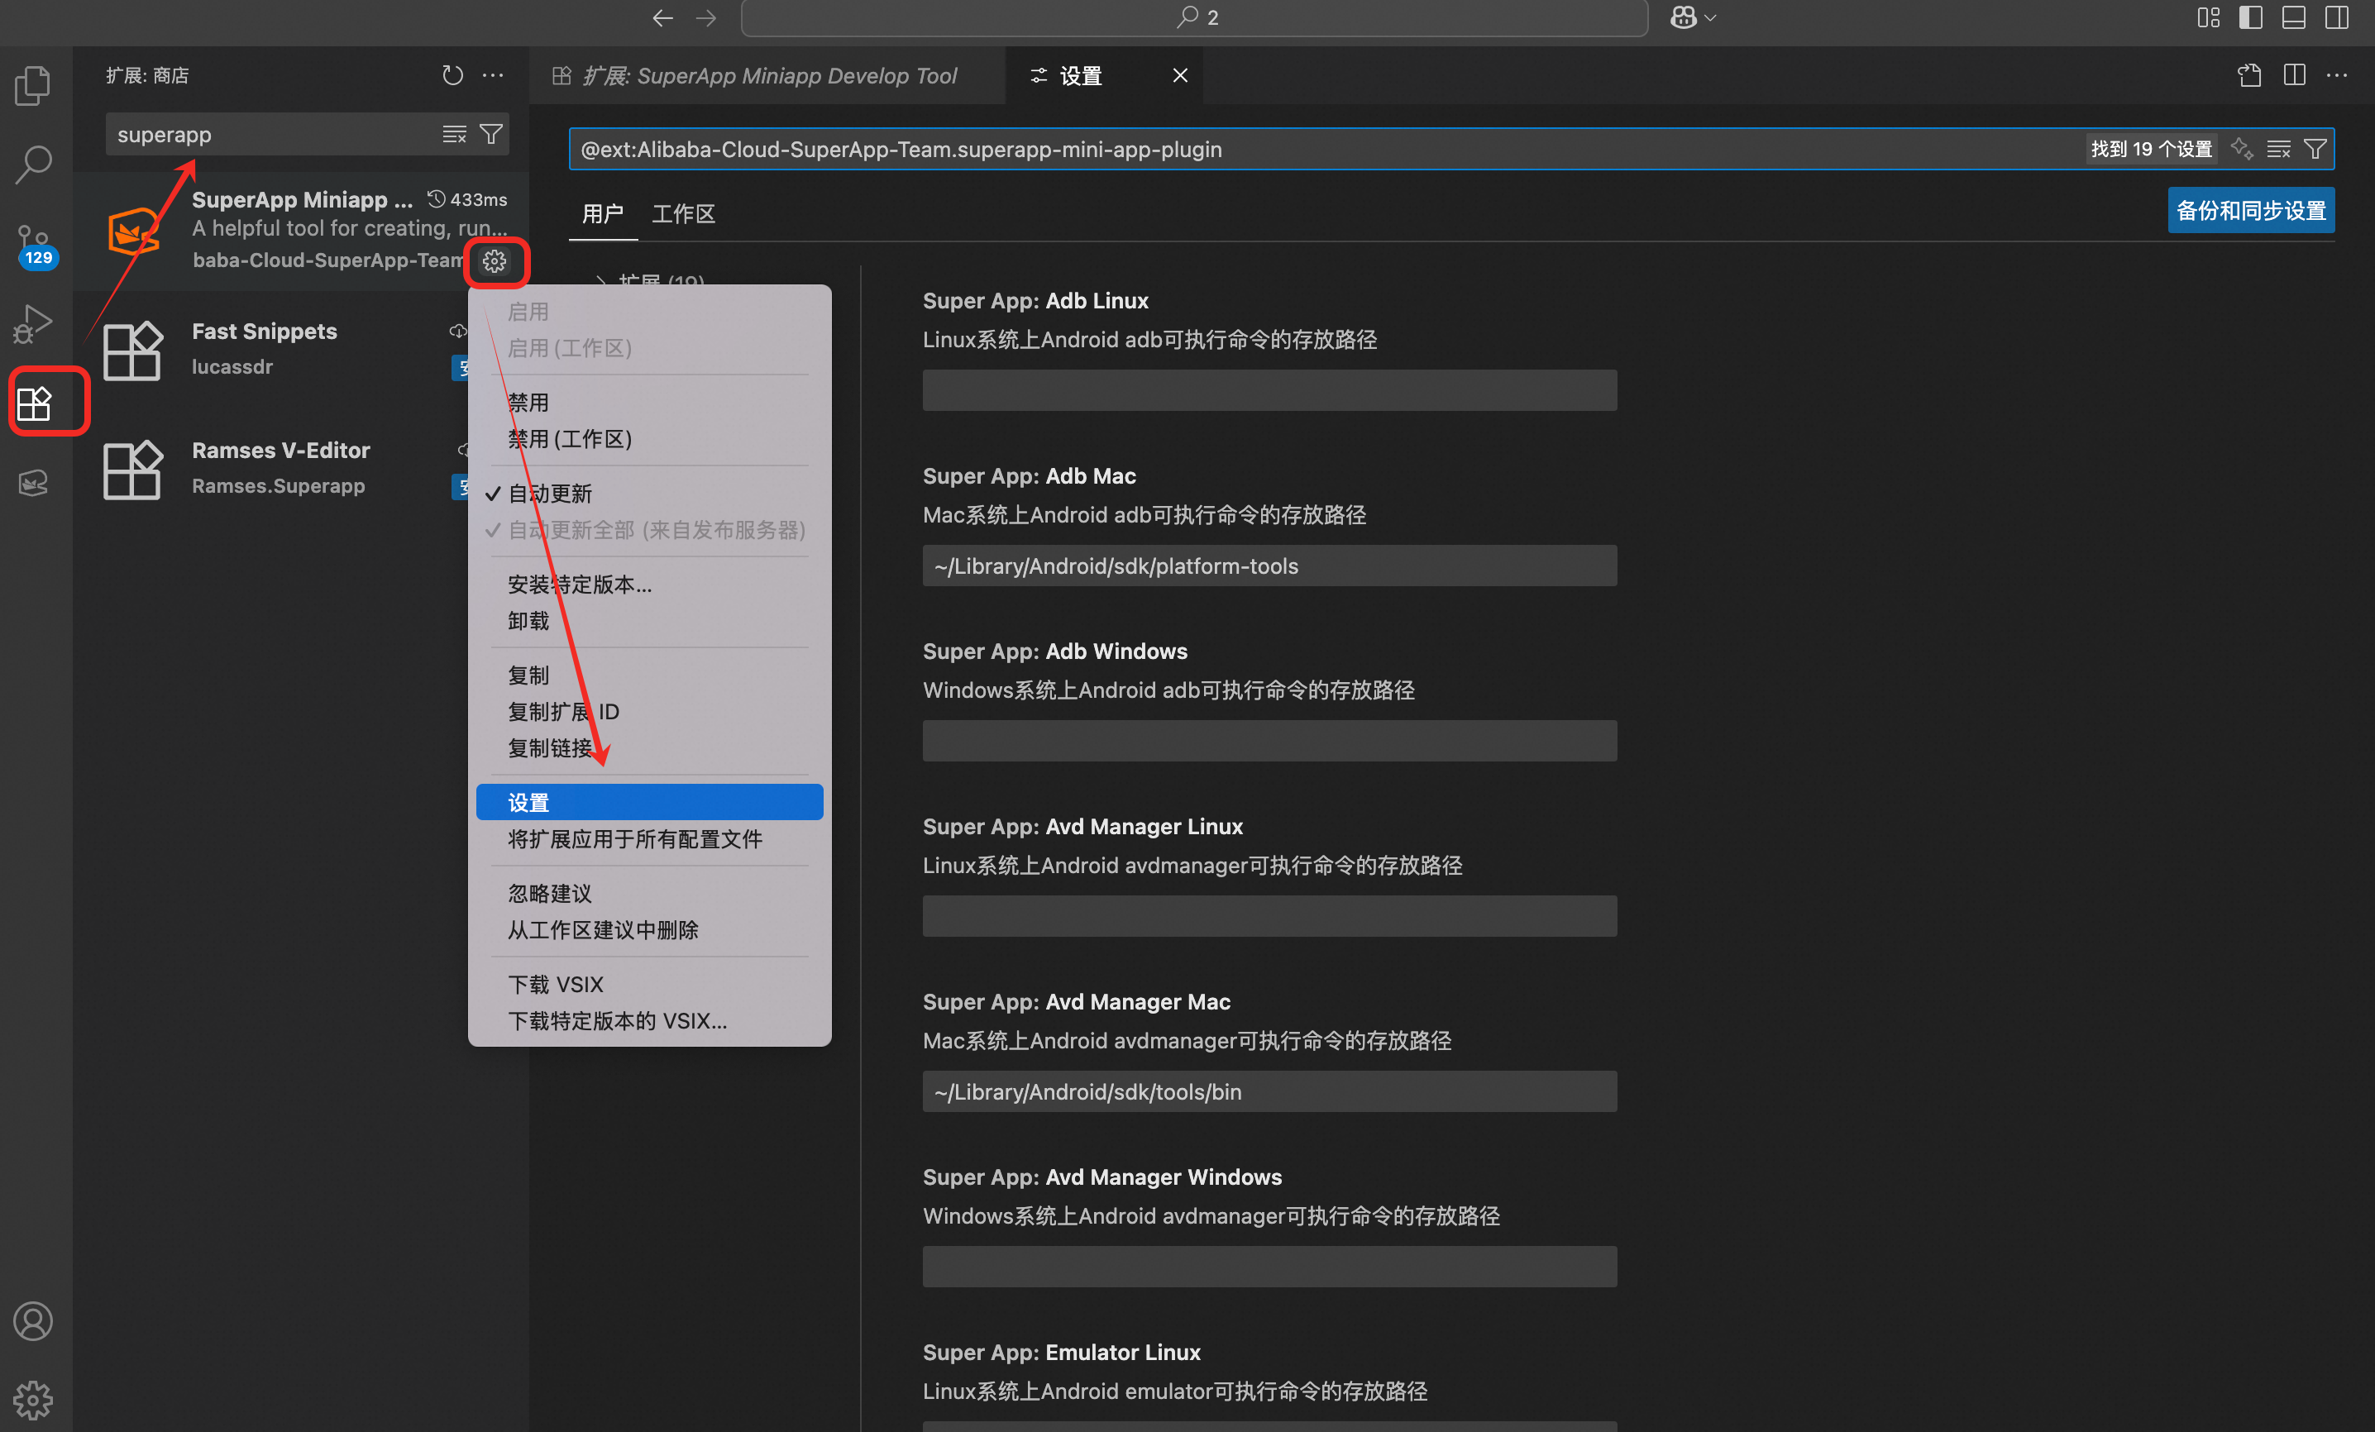Open Run and Debug view
Viewport: 2375px width, 1432px height.
(34, 322)
